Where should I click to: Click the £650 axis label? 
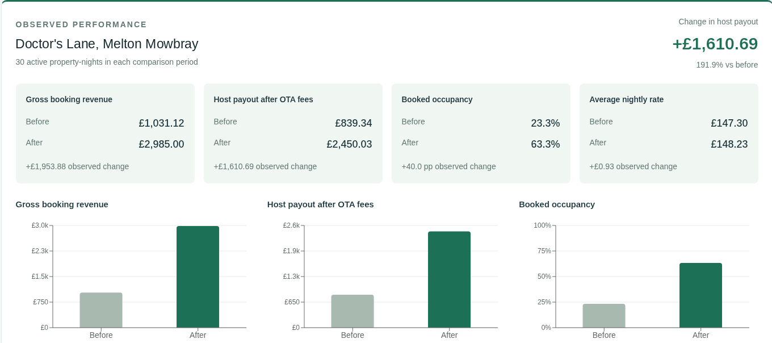pyautogui.click(x=292, y=302)
